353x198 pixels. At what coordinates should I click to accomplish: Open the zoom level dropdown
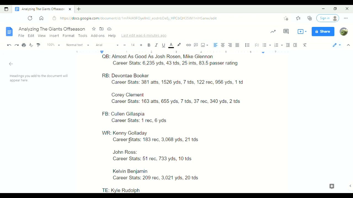pyautogui.click(x=53, y=45)
